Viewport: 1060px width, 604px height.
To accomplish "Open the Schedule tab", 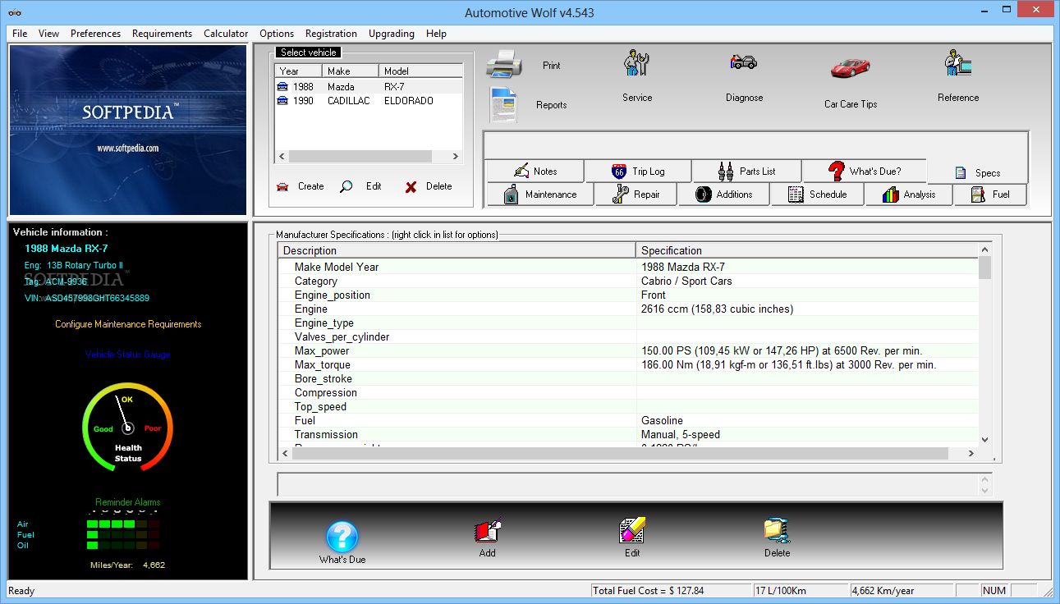I will (818, 194).
